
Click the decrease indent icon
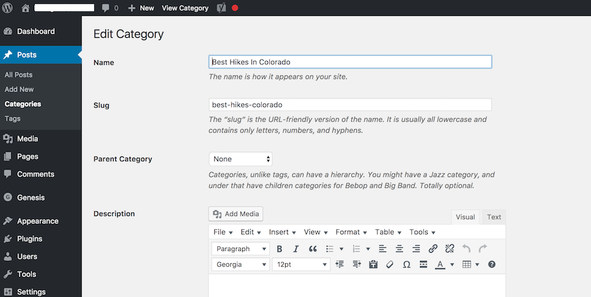tap(340, 265)
